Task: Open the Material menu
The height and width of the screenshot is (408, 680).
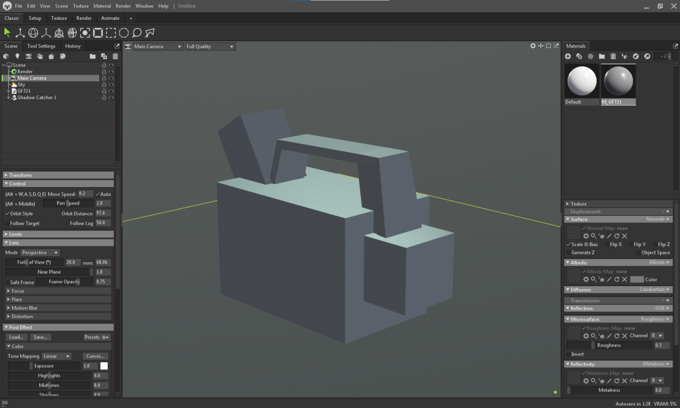Action: point(102,6)
